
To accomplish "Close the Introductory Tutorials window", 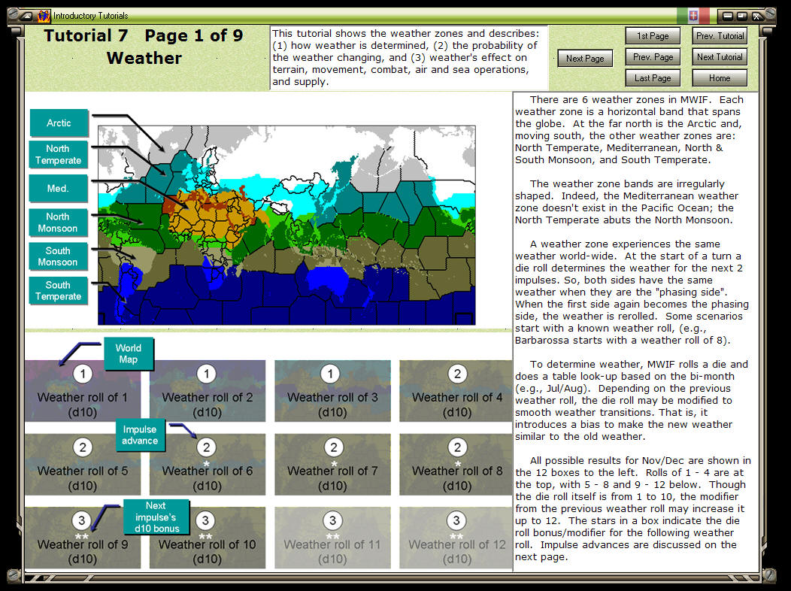I will pos(756,16).
